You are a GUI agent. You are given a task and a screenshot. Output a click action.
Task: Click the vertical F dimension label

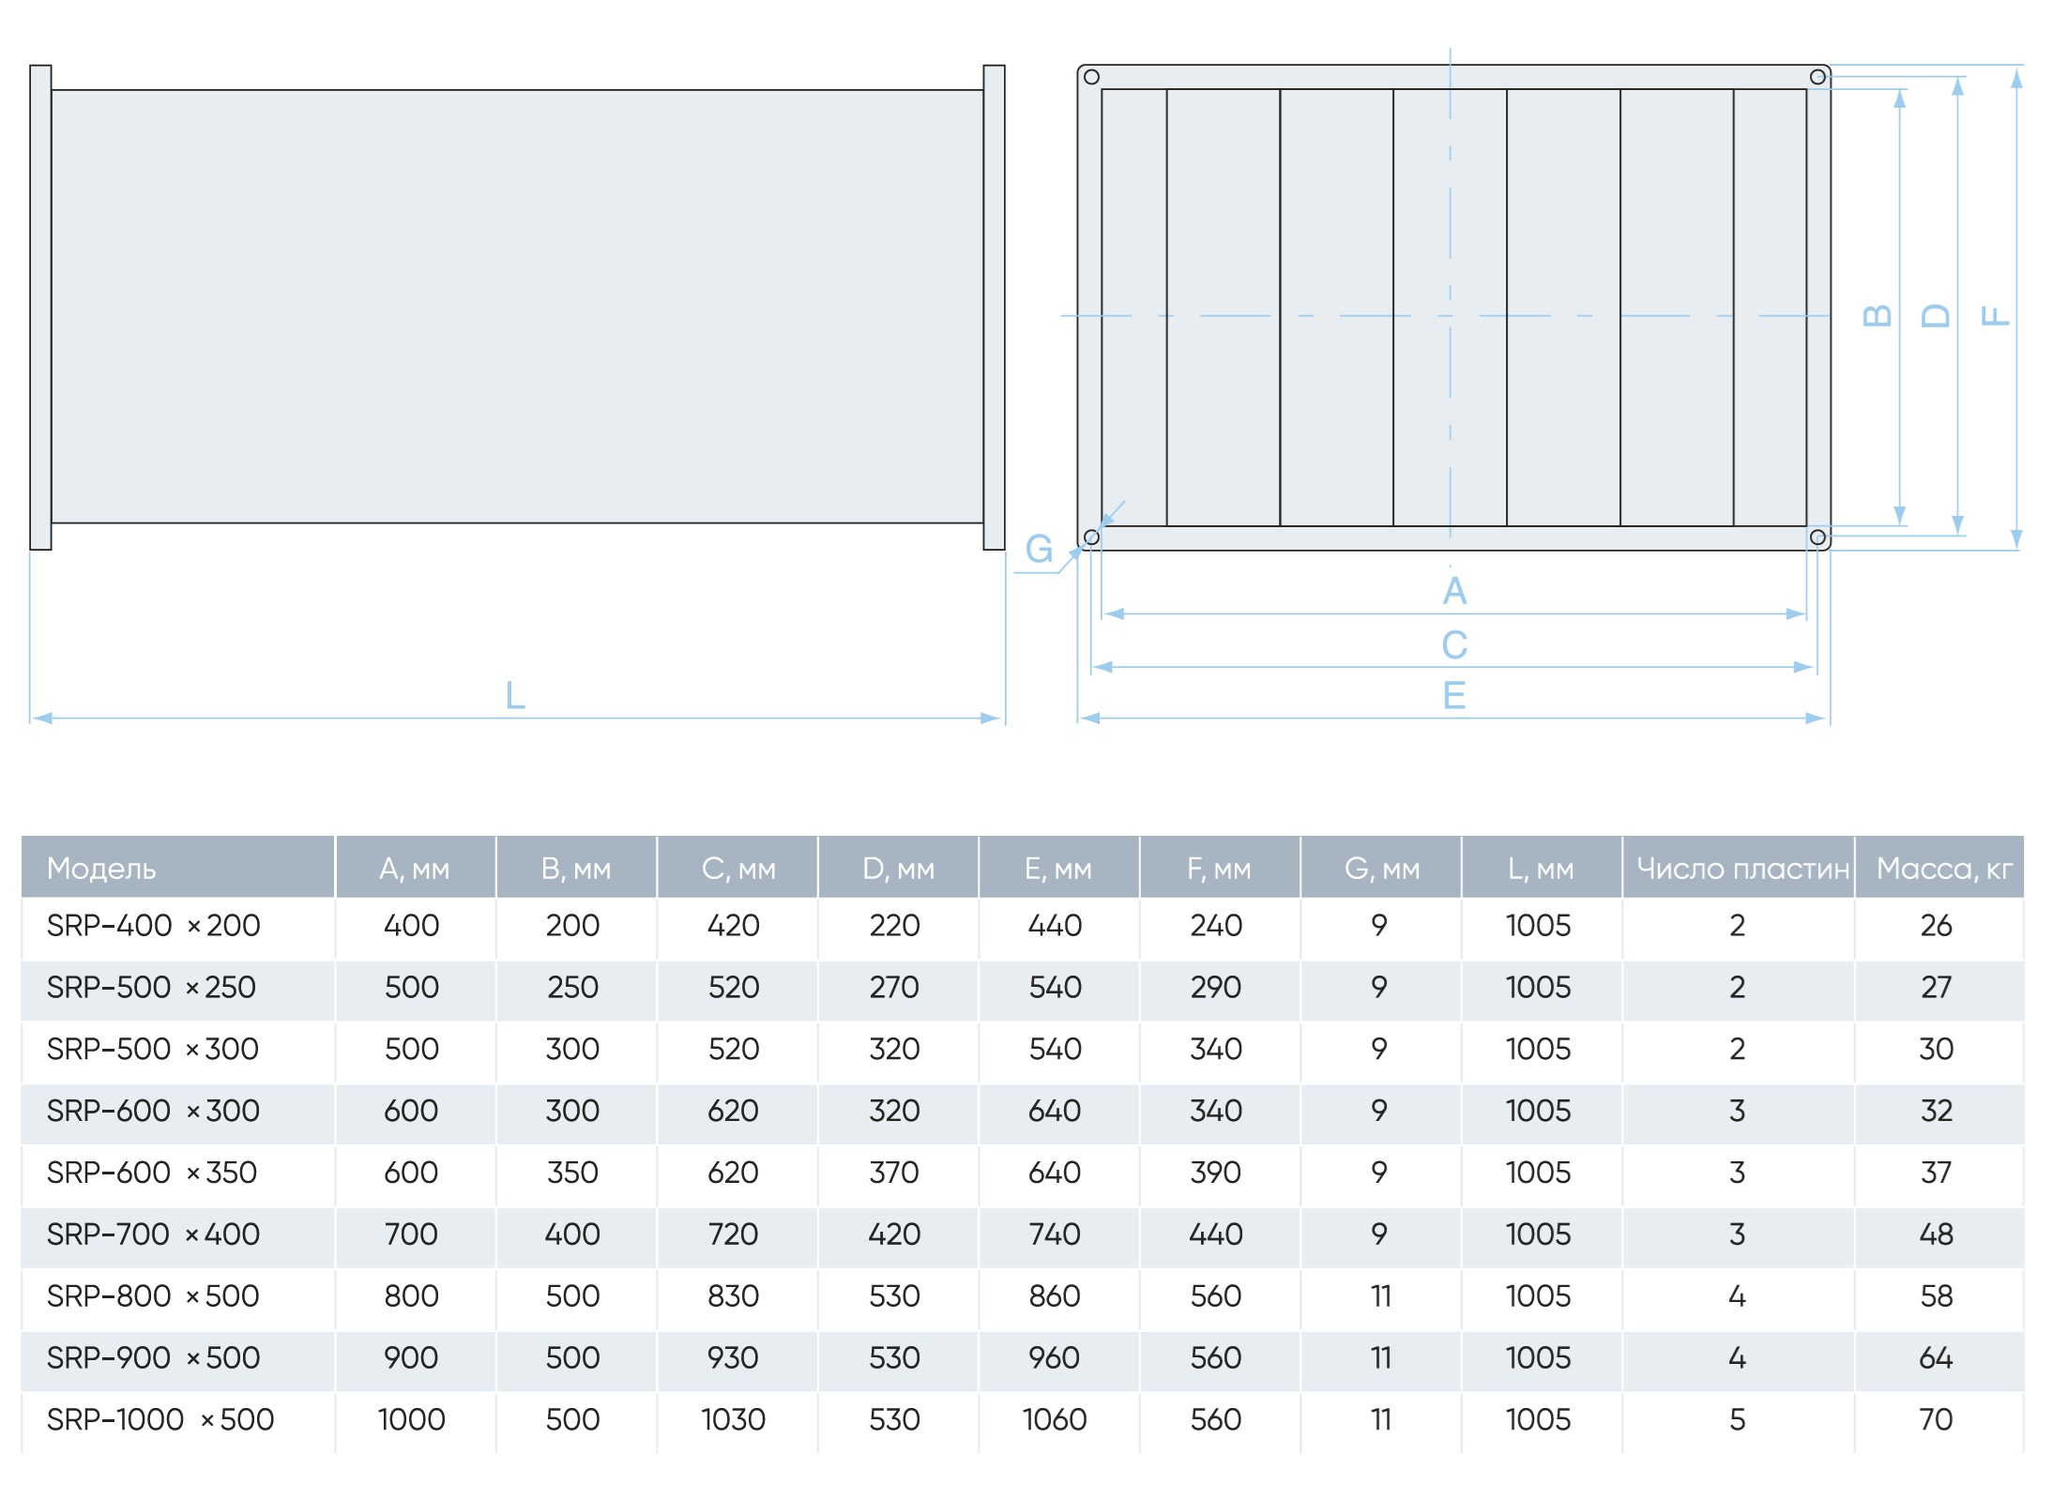[1994, 316]
